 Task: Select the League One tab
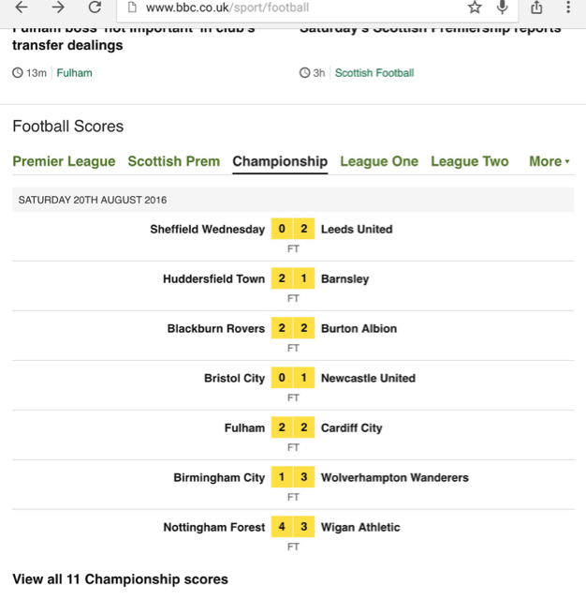point(379,161)
